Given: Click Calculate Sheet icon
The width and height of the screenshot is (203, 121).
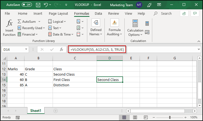Looking at the screenshot, I should click(x=147, y=32).
